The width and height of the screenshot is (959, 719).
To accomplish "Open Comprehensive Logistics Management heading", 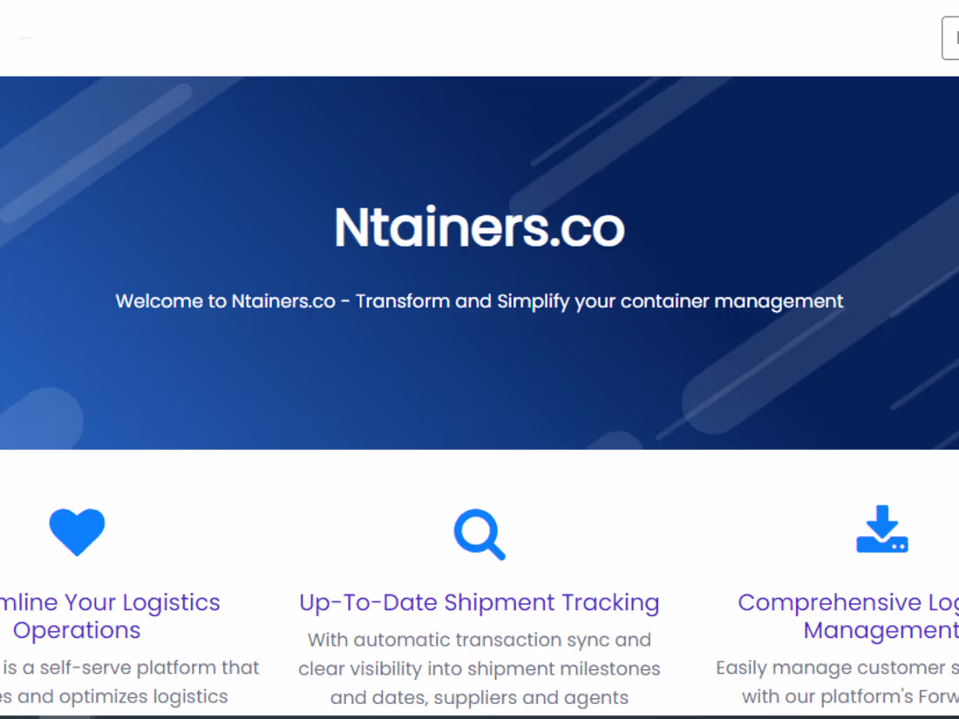I will 848,616.
